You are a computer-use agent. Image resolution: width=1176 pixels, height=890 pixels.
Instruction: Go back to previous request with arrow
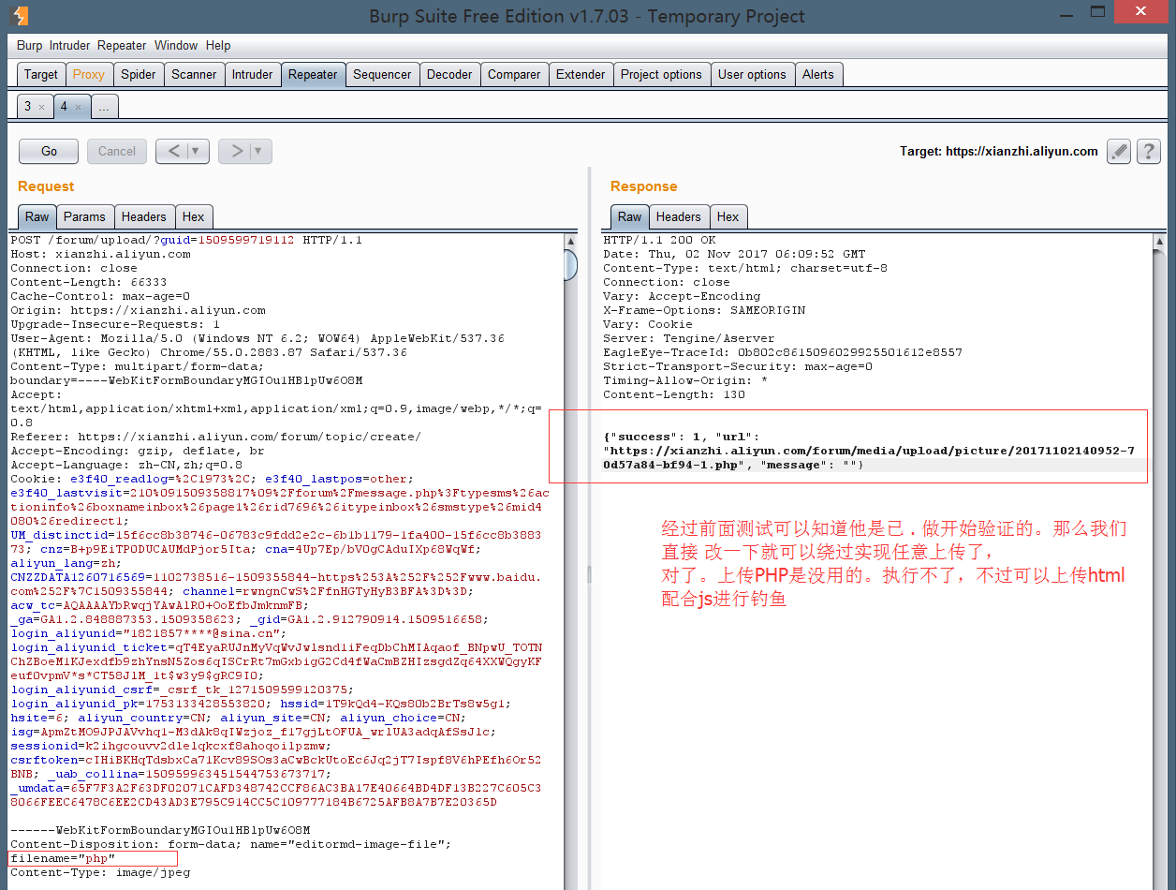click(x=173, y=151)
